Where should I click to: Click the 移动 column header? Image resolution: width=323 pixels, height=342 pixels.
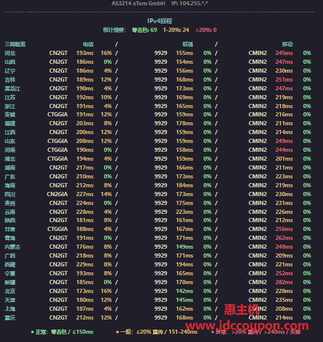click(x=287, y=44)
